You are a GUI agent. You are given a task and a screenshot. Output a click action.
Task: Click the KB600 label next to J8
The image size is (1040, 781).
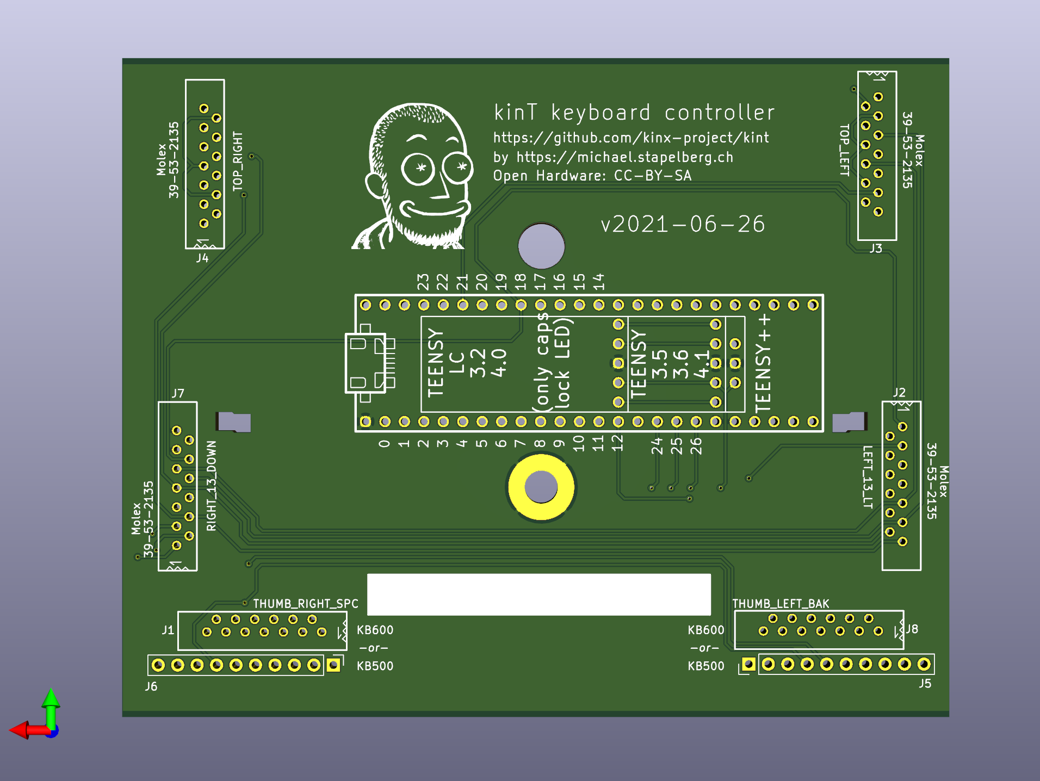(x=706, y=630)
